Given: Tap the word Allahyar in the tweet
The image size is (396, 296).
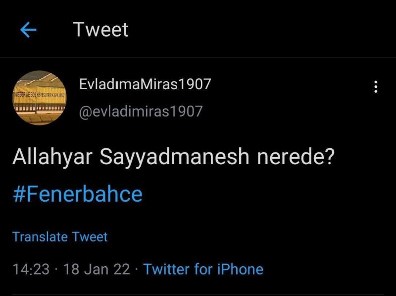Looking at the screenshot, I should (53, 158).
